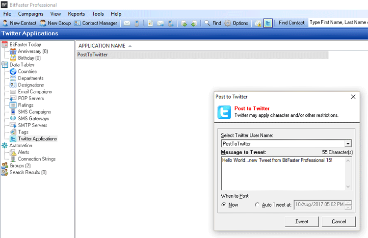
Task: Select the Email Campaigns tree label
Action: click(x=35, y=92)
